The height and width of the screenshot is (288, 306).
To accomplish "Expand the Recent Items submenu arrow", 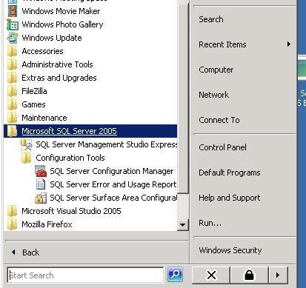I will coord(289,44).
